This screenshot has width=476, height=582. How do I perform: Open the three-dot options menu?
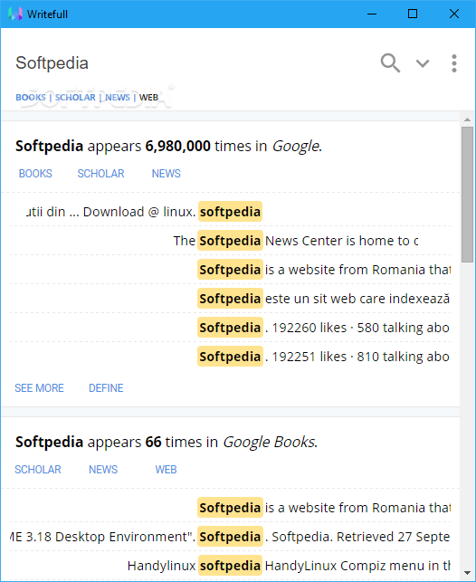[x=453, y=63]
